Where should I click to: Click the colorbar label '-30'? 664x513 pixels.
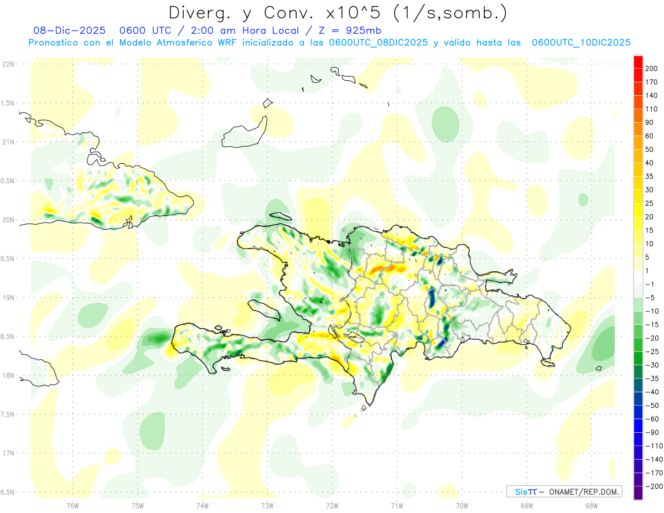click(652, 365)
